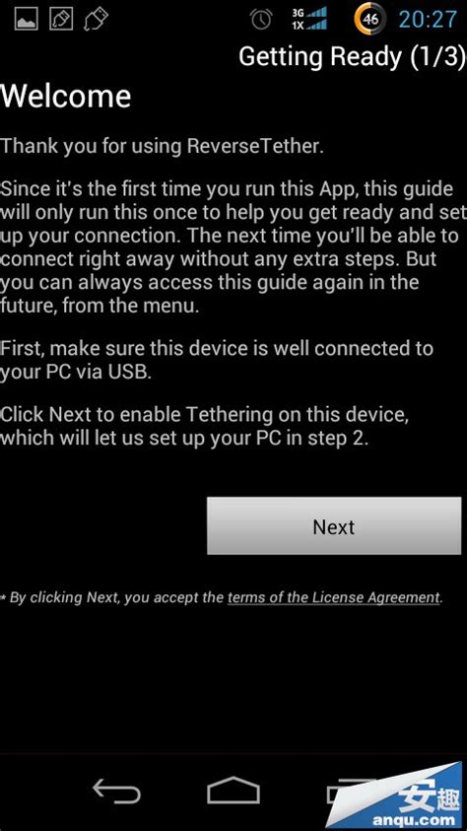
Task: Tap the 3G signal strength indicator
Action: 309,13
